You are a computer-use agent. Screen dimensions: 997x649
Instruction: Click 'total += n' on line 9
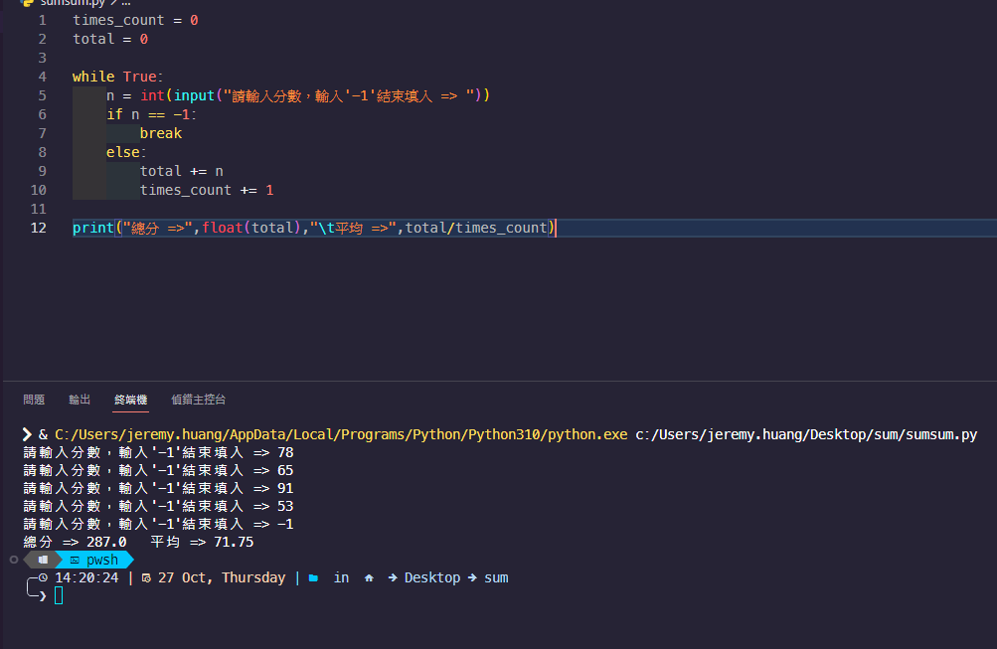[x=181, y=171]
